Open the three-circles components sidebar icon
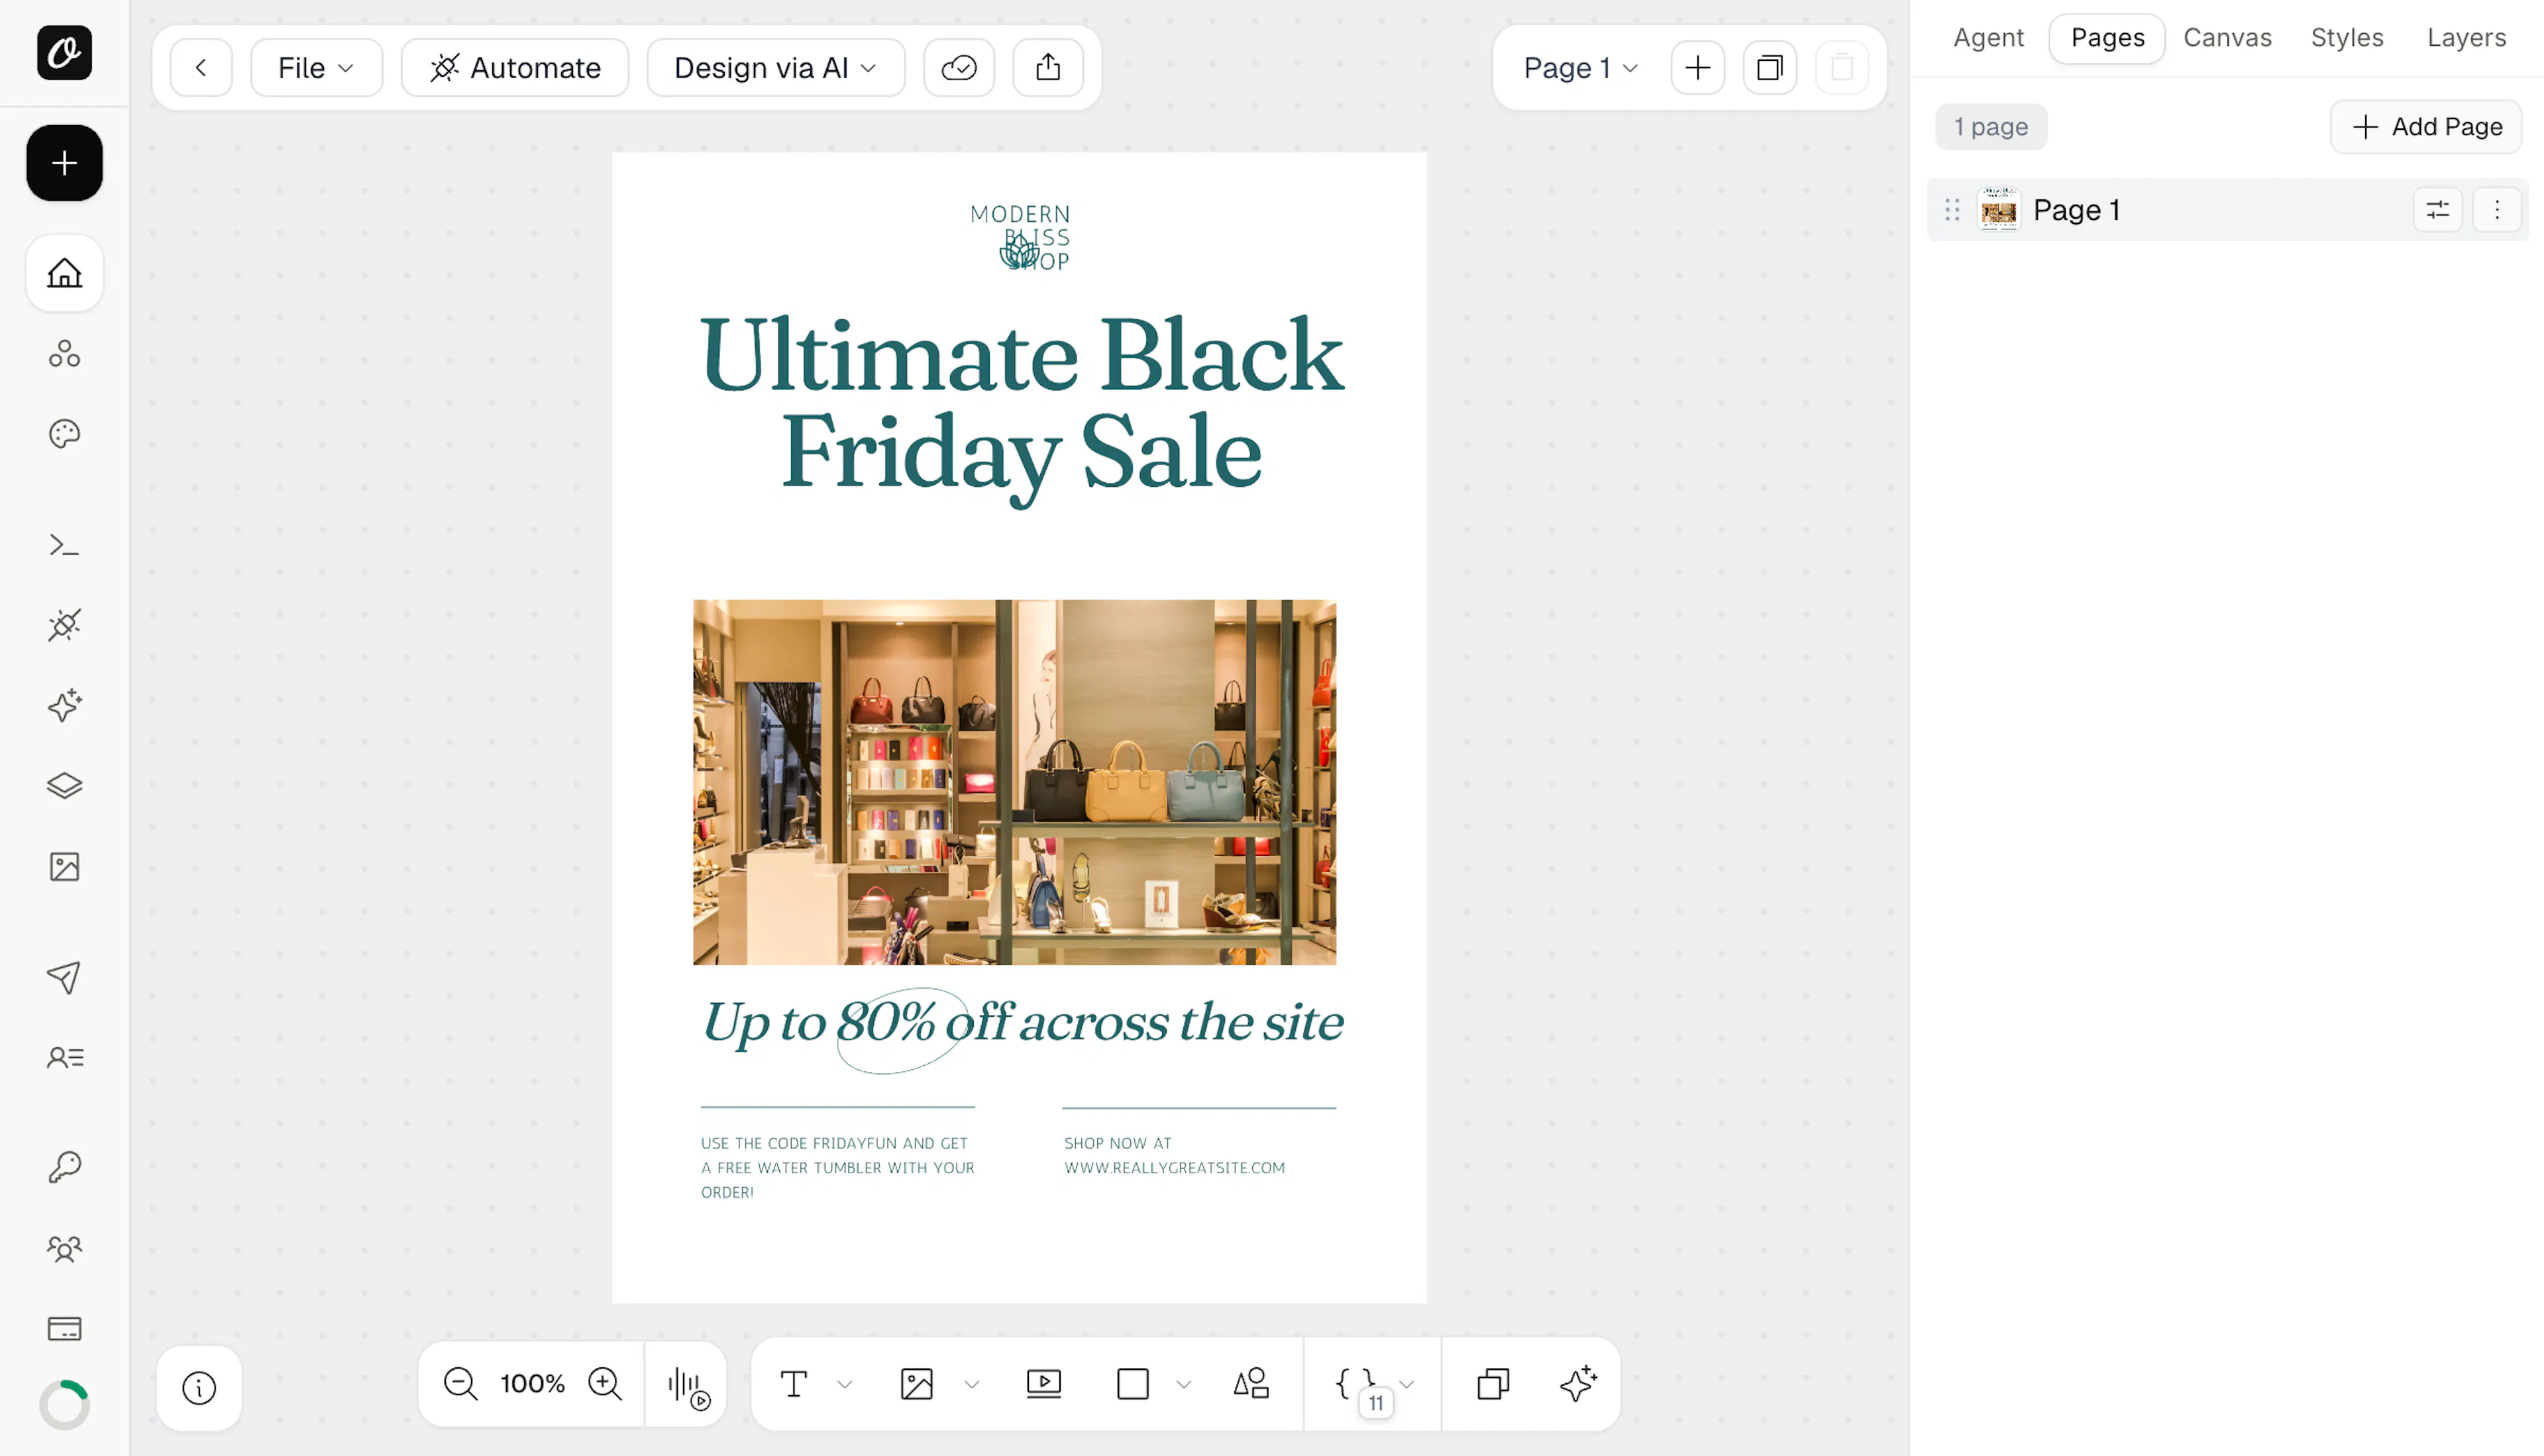Image resolution: width=2544 pixels, height=1456 pixels. [x=64, y=353]
